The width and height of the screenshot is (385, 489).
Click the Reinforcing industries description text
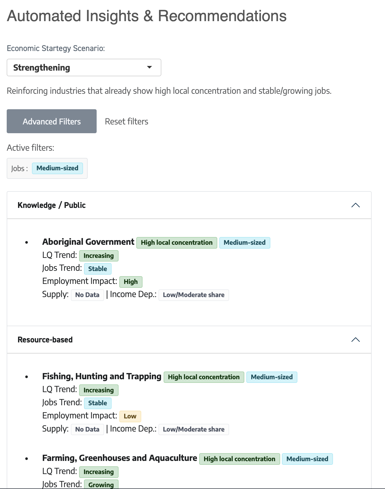point(169,91)
